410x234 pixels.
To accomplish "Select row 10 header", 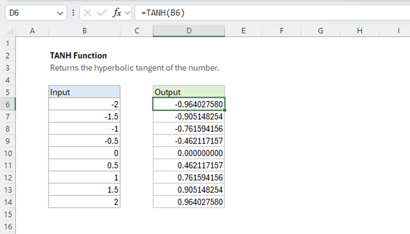I will coord(8,153).
